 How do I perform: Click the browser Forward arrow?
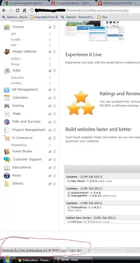point(11,10)
